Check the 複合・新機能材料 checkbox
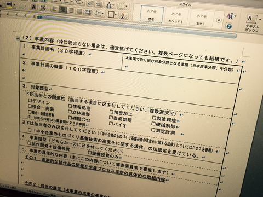 [30, 112]
